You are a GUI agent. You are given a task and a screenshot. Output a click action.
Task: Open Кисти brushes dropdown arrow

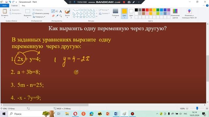(x=67, y=17)
